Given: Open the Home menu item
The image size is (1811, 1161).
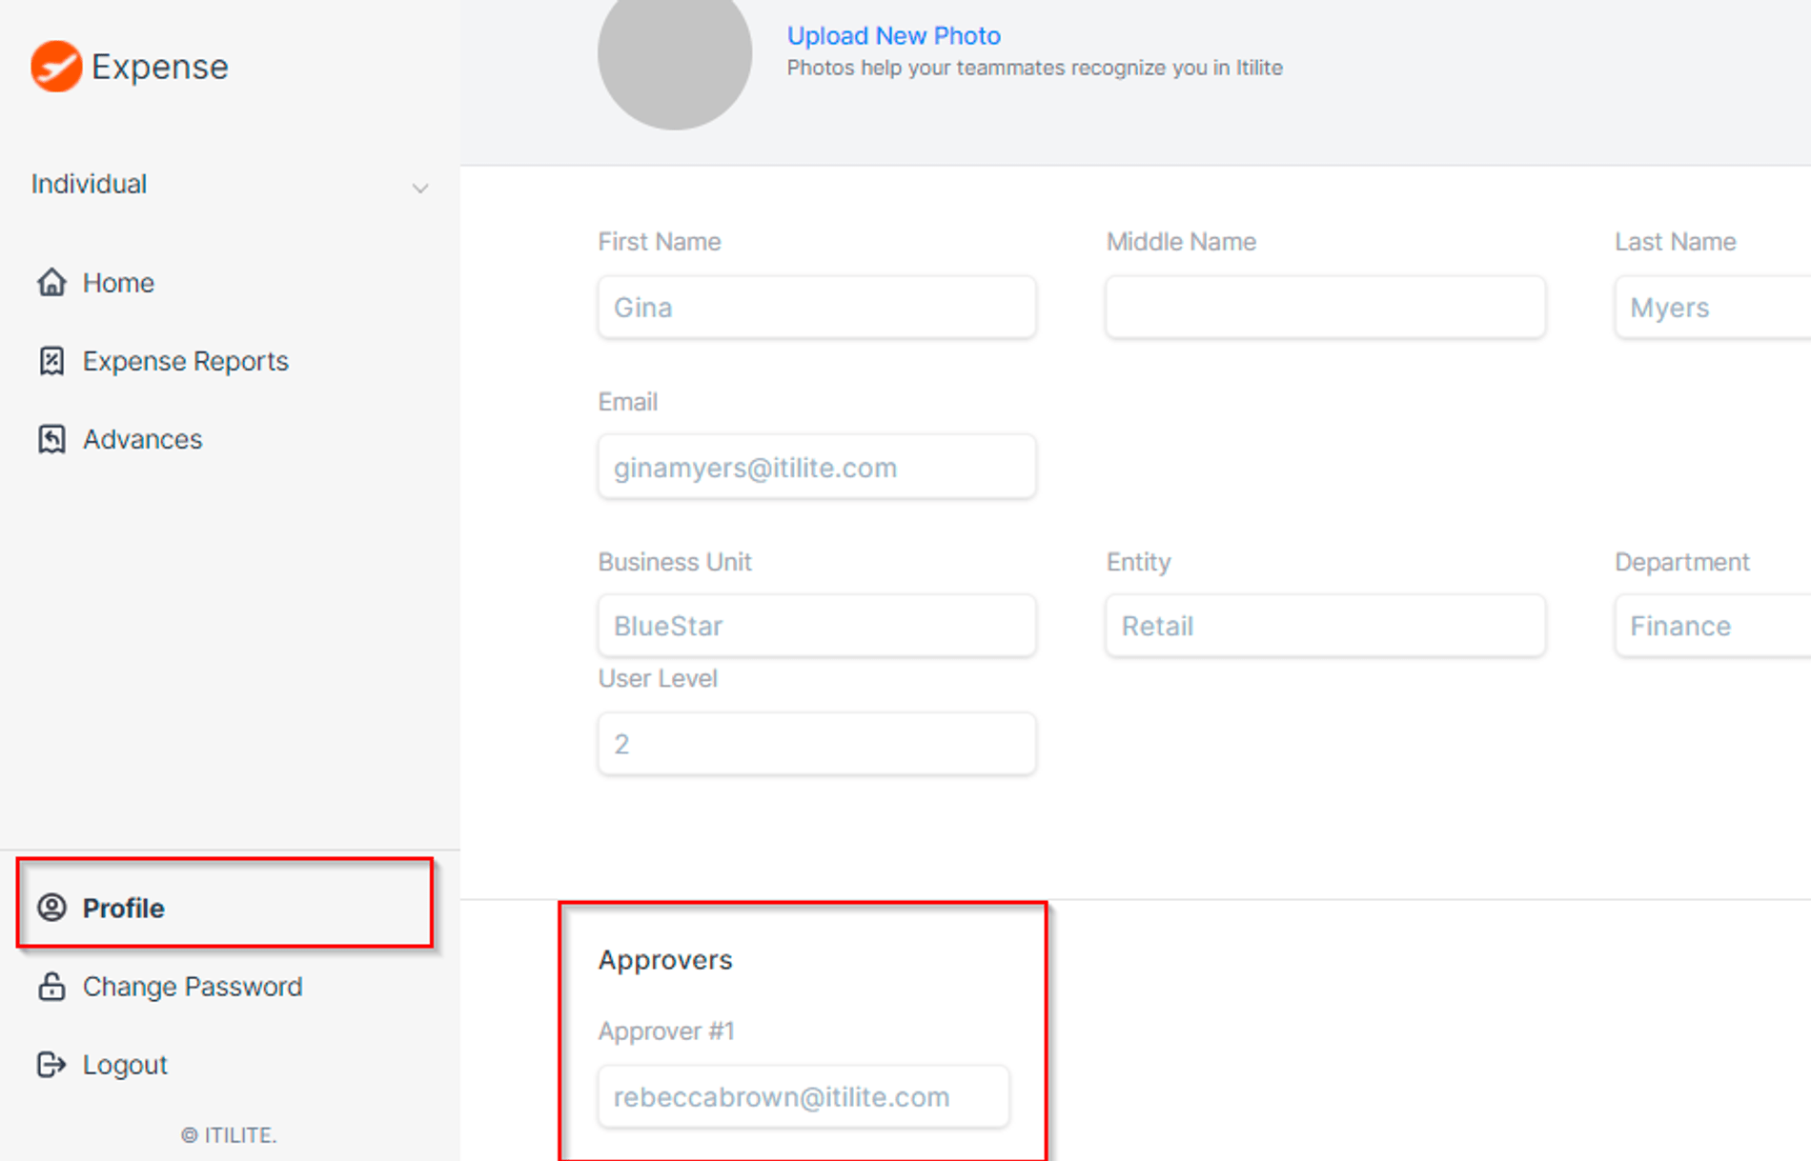Looking at the screenshot, I should coord(118,283).
